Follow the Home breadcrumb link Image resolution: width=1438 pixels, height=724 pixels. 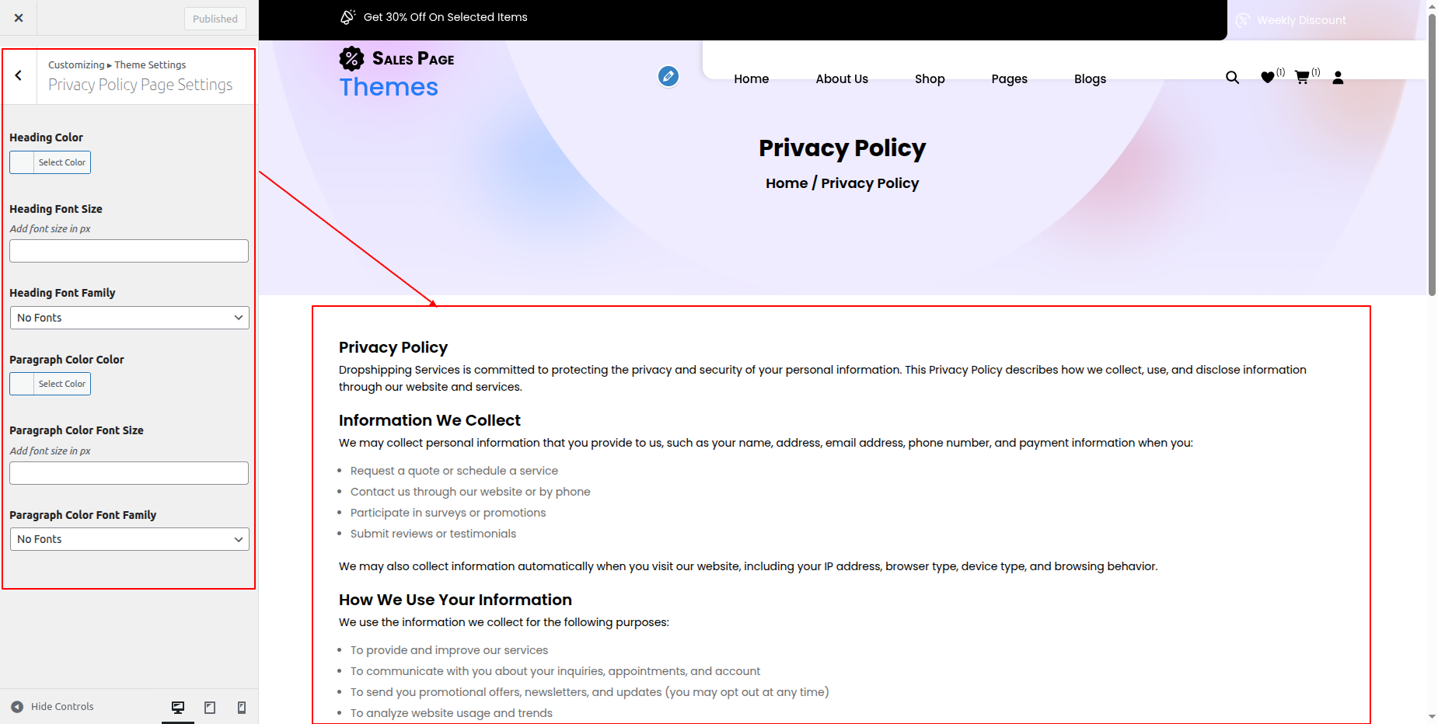[787, 183]
